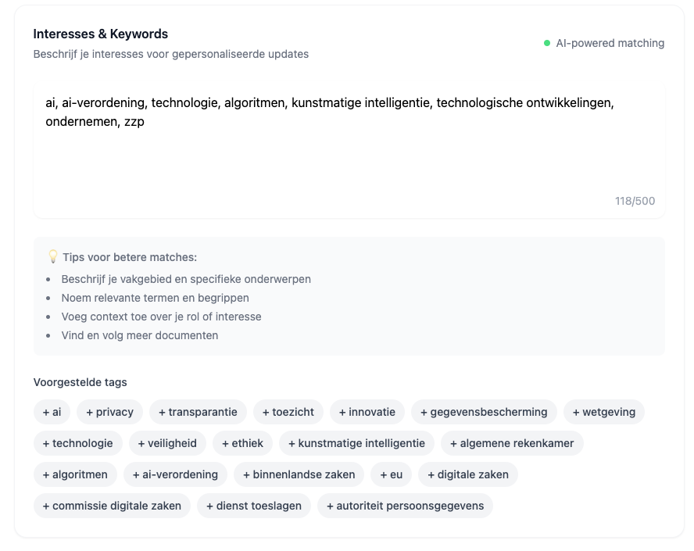This screenshot has width=694, height=551.
Task: Add the "privacy" tag via its plus icon
Action: pos(91,412)
